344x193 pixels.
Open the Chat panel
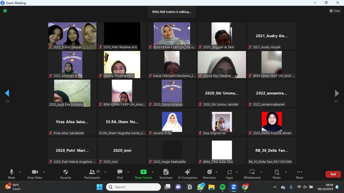(x=120, y=174)
